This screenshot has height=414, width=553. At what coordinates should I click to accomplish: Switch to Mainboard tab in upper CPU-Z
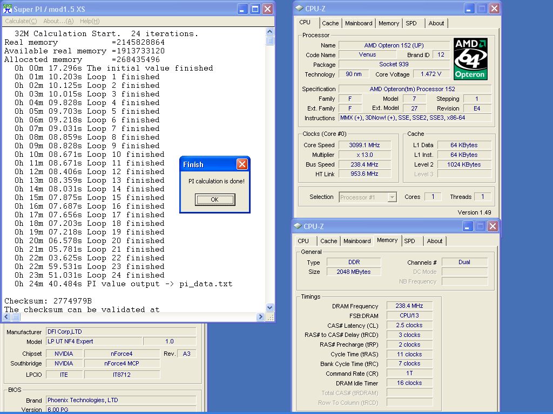click(x=359, y=23)
